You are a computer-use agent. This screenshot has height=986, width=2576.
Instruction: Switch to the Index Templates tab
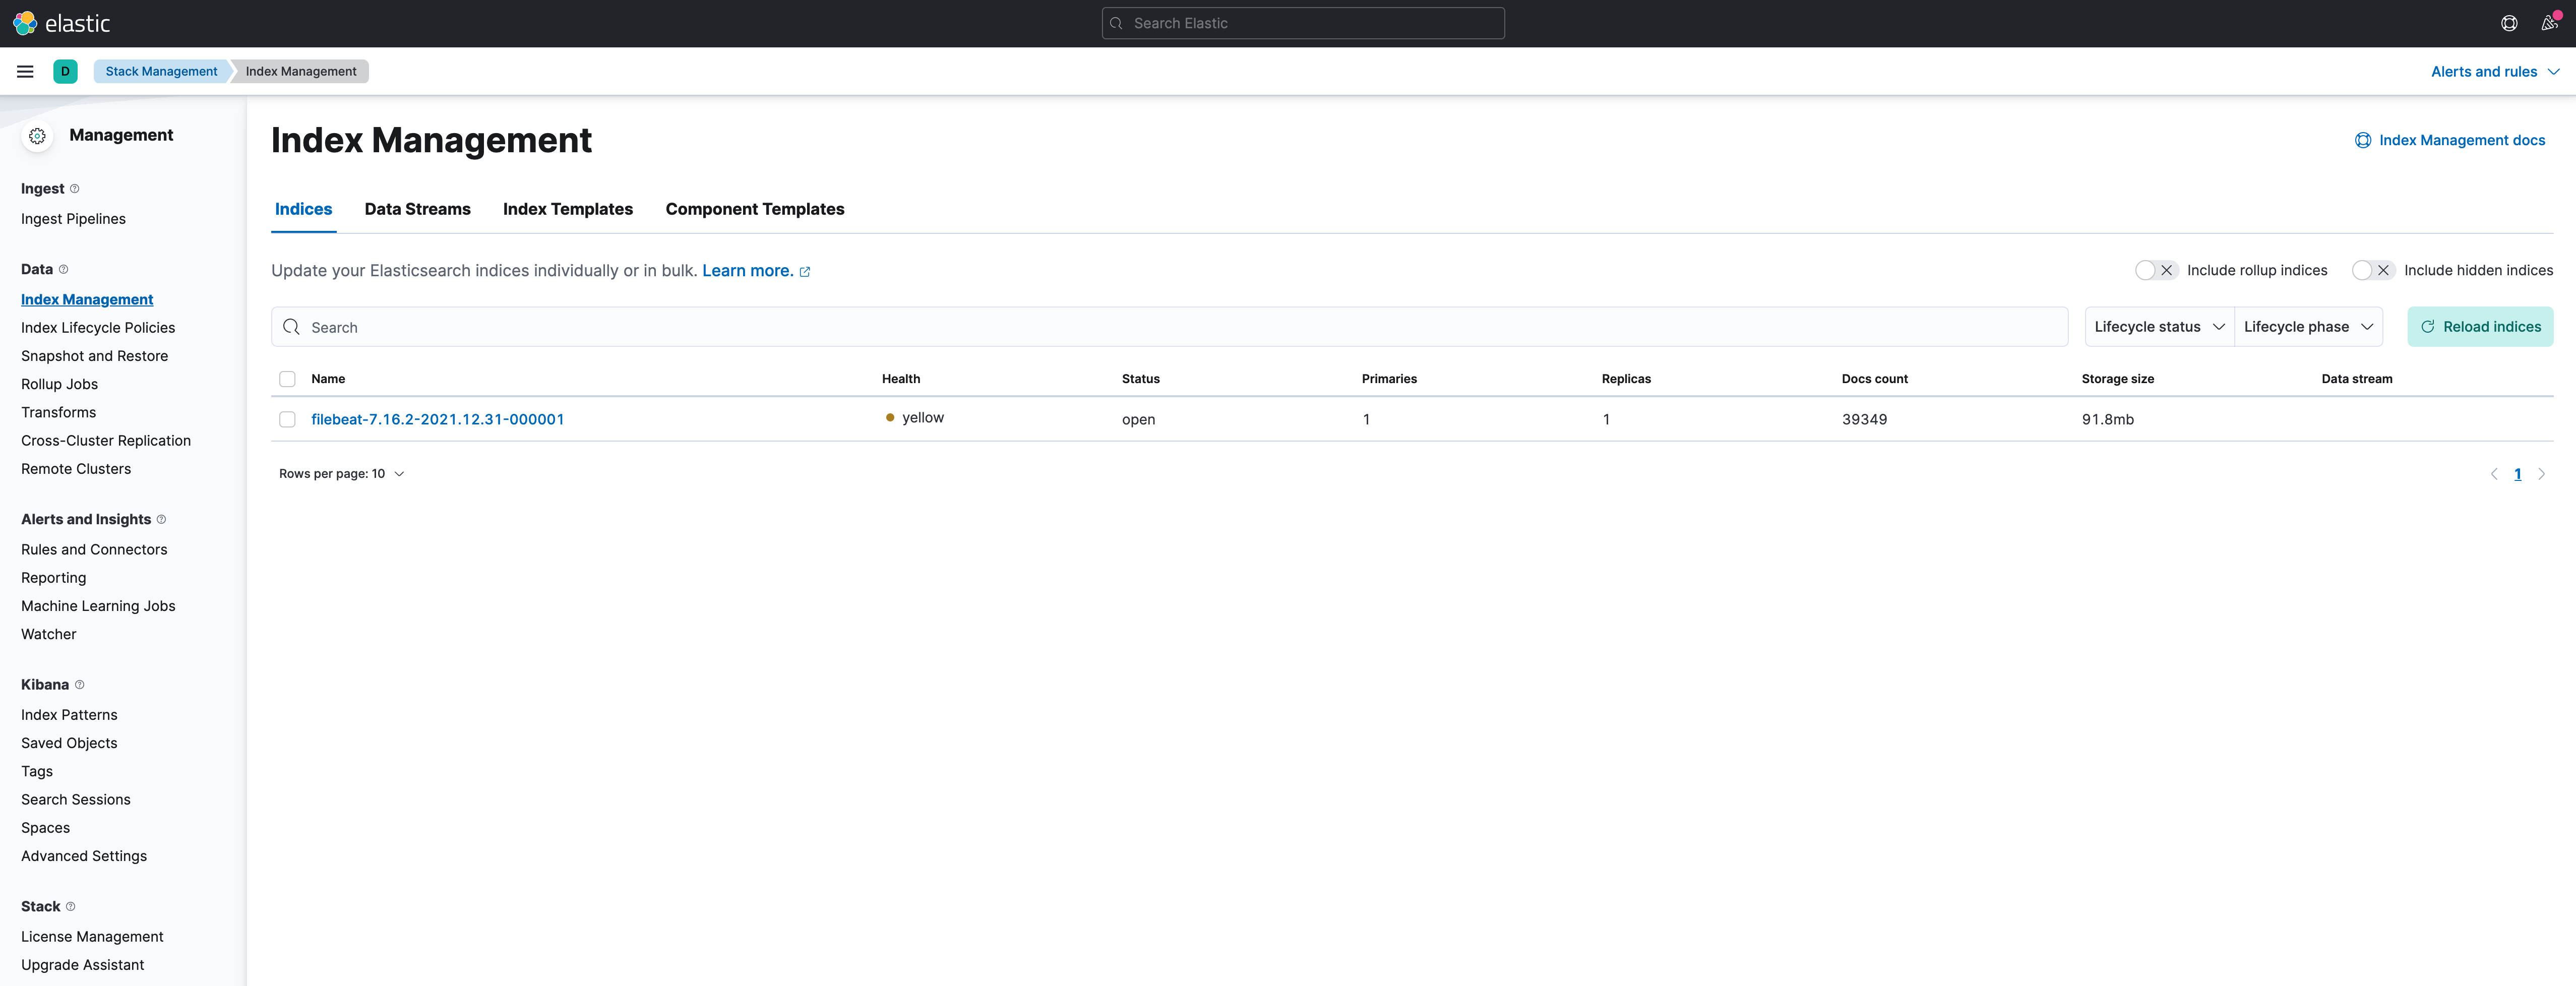pos(567,209)
